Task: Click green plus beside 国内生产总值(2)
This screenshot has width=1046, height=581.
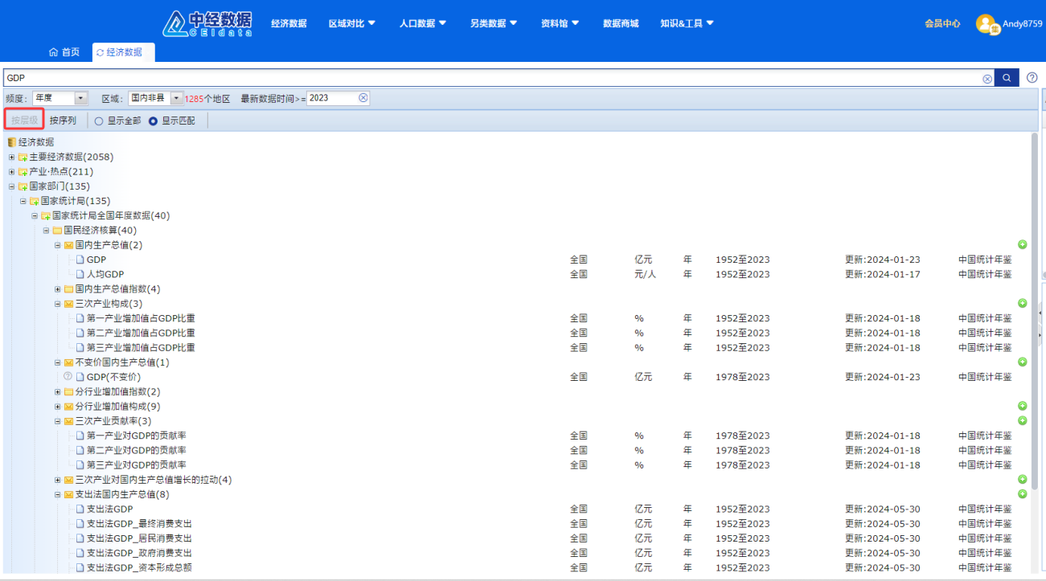Action: pyautogui.click(x=1022, y=244)
